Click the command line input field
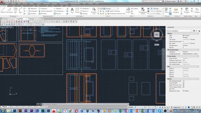201x113 pixels. pyautogui.click(x=86, y=104)
